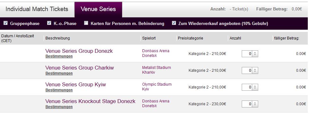The height and width of the screenshot is (116, 310).
Task: View Bestimmungen for Knockout Stage Donezk
Action: pyautogui.click(x=59, y=107)
